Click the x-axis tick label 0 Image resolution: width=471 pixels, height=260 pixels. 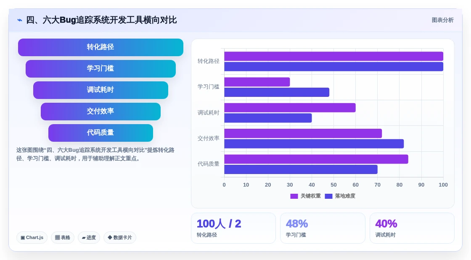point(224,185)
